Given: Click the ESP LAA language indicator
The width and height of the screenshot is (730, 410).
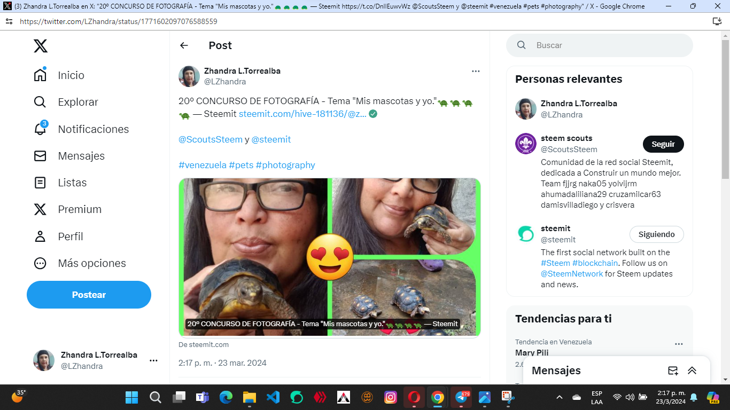Looking at the screenshot, I should (x=597, y=397).
